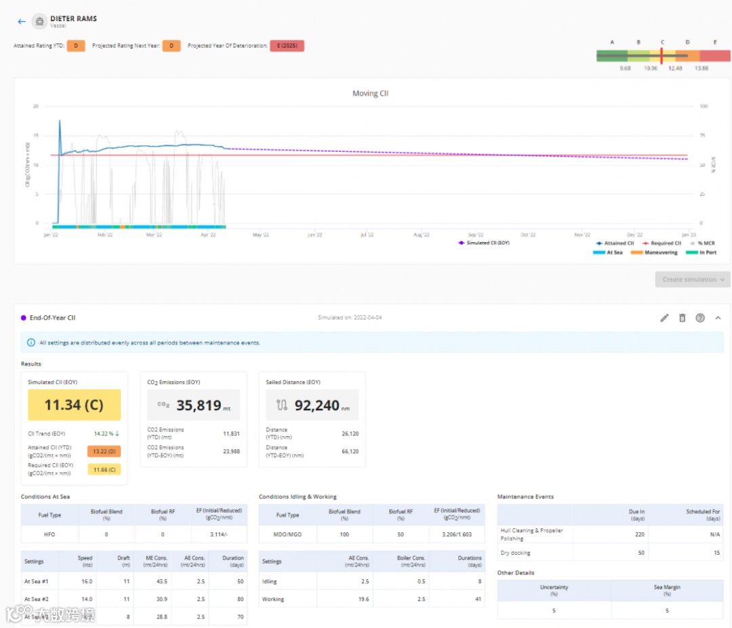Toggle the Simulated CII (EOY) legend series
This screenshot has width=732, height=628.
pyautogui.click(x=484, y=243)
